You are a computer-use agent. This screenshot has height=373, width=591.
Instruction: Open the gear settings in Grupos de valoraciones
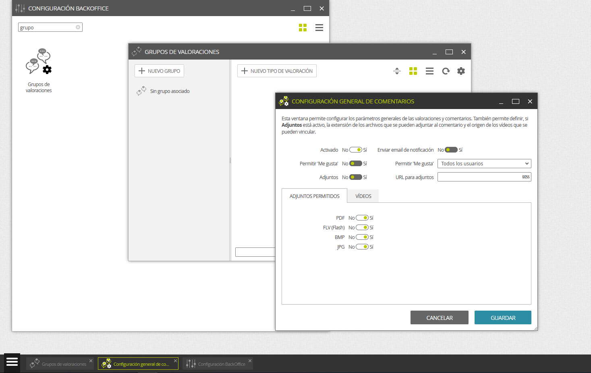point(461,71)
